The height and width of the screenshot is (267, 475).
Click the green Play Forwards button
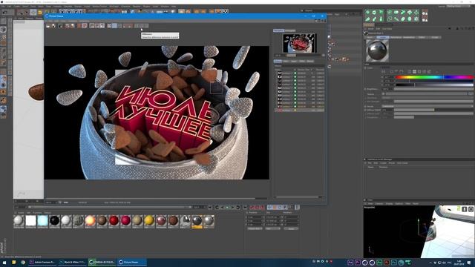coord(228,208)
